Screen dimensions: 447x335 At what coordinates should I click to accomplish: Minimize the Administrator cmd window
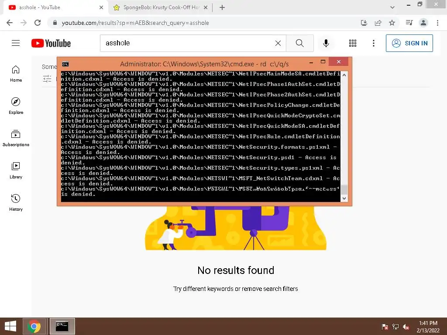311,62
